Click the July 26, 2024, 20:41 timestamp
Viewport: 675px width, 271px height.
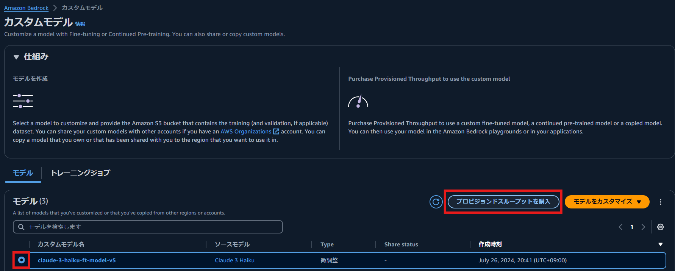click(523, 260)
